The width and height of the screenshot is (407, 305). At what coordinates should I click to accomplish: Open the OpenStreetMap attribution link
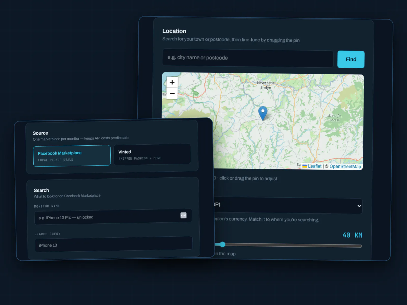coord(345,166)
